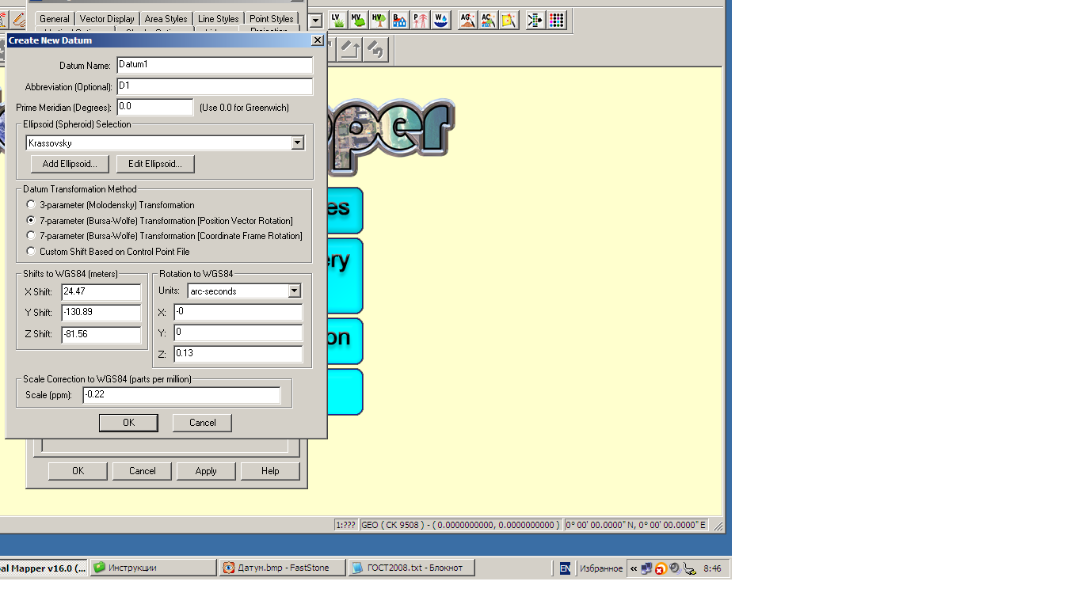1082x608 pixels.
Task: Open the Global Mapper v16.0 taskbar button
Action: click(44, 568)
